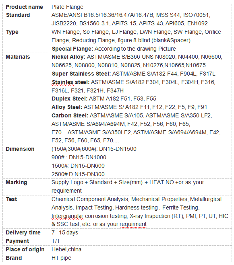Click the Type row header cell
Viewport: 234px width, 265px height.
tap(26, 40)
